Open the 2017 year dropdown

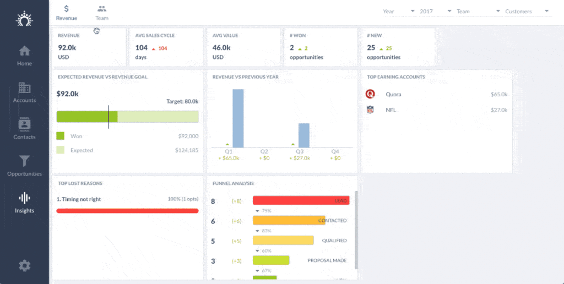[x=435, y=12]
